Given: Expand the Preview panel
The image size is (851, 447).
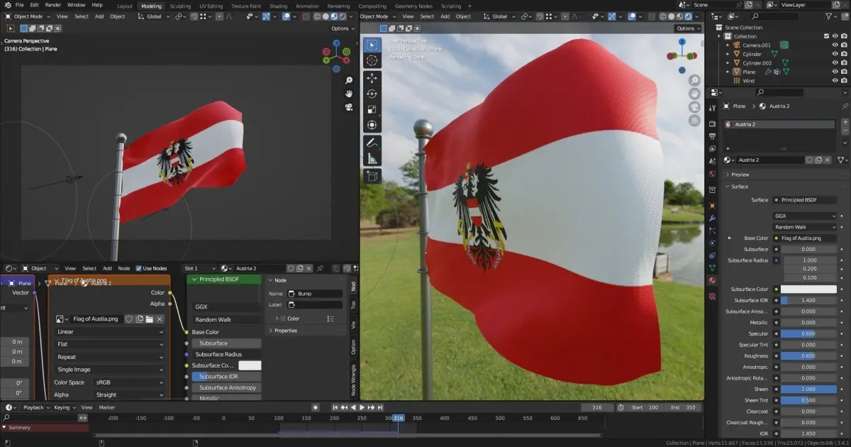Looking at the screenshot, I should click(x=740, y=175).
